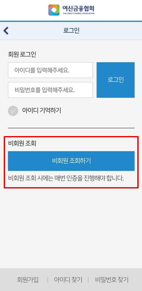Click the 로그인 page title in header
Image resolution: width=142 pixels, height=291 pixels.
pyautogui.click(x=71, y=31)
